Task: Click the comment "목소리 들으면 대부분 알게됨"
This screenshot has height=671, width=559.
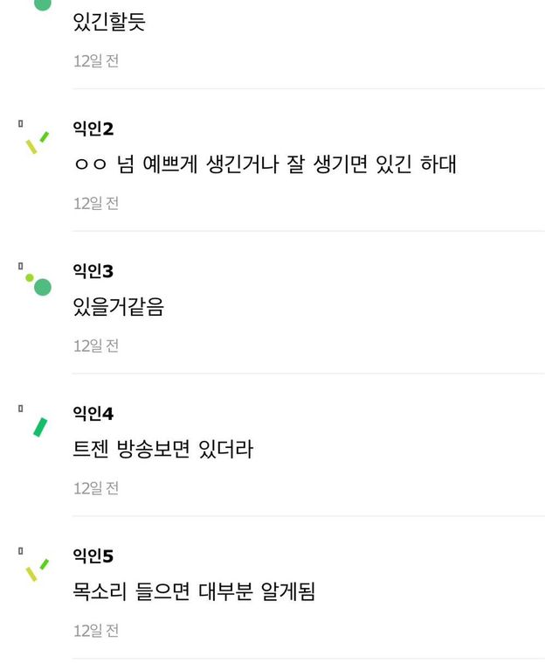Action: pyautogui.click(x=194, y=592)
